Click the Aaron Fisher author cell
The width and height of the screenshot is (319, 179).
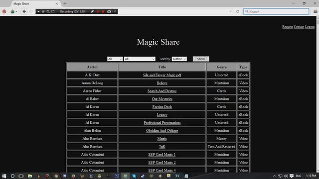point(92,90)
